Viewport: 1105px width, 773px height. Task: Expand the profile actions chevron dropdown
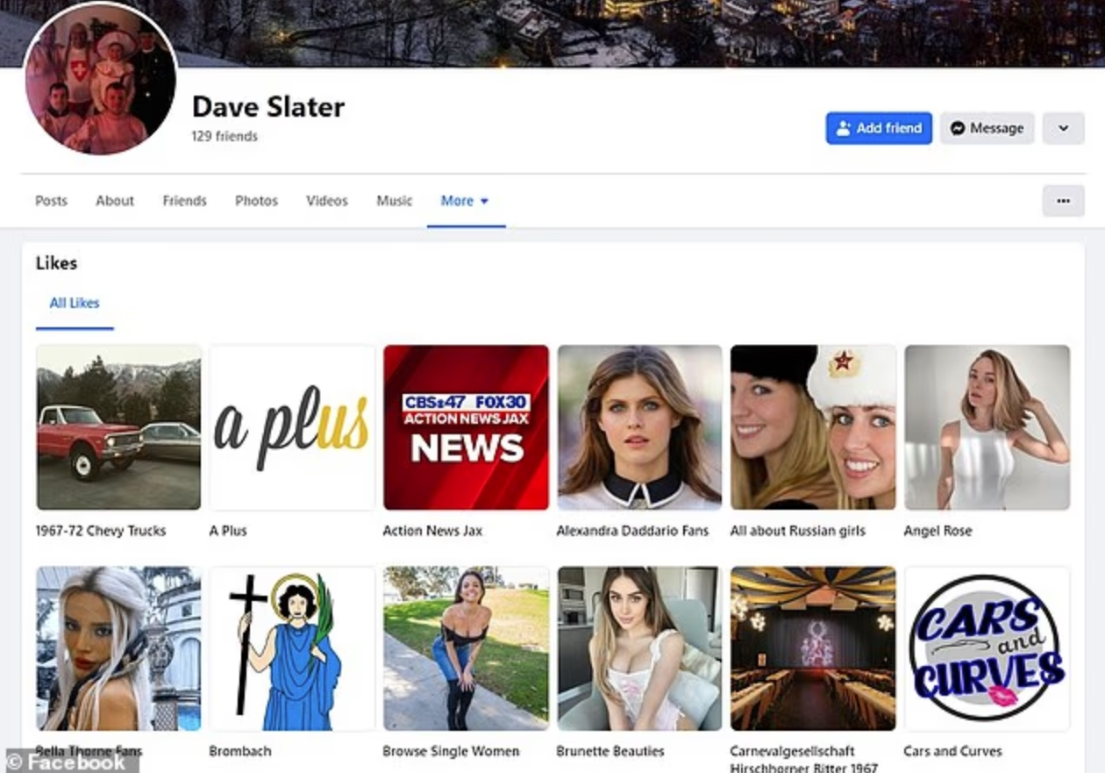tap(1063, 128)
